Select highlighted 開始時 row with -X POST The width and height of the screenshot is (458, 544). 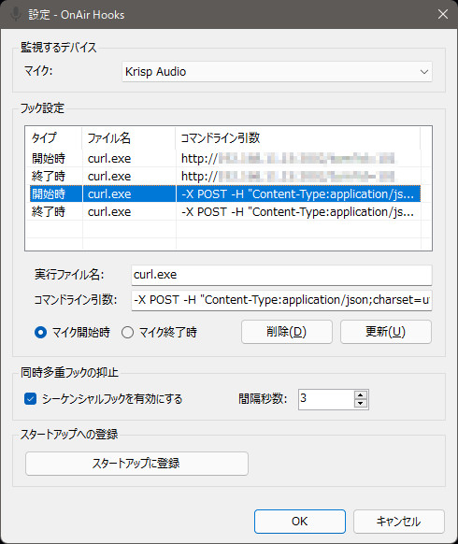point(225,193)
